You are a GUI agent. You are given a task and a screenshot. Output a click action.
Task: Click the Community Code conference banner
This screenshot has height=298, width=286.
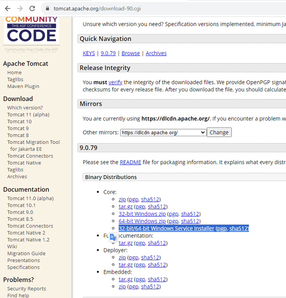point(31,30)
